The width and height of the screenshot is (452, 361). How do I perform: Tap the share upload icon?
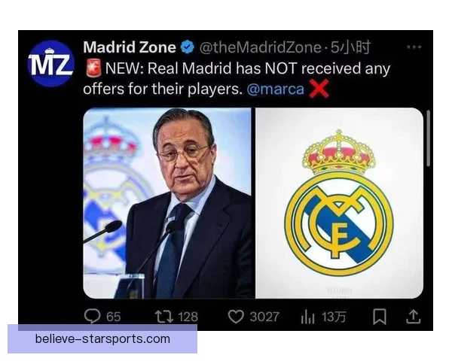pyautogui.click(x=414, y=317)
